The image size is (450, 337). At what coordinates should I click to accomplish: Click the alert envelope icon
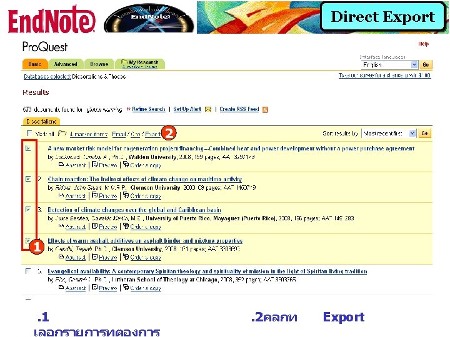pyautogui.click(x=208, y=109)
